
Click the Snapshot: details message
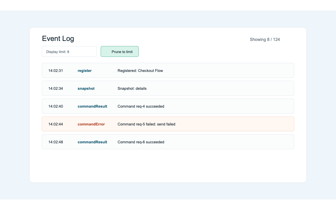(x=132, y=88)
